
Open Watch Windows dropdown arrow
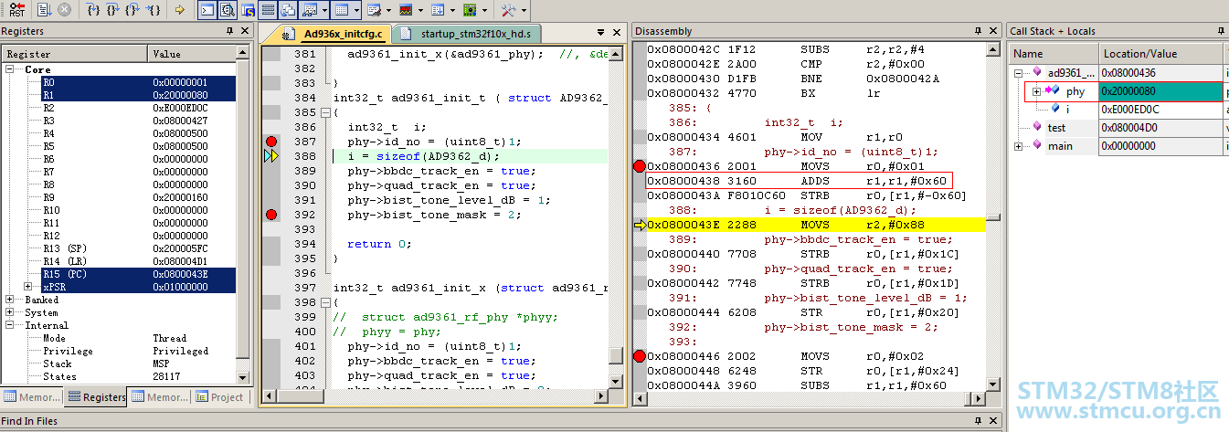click(324, 10)
